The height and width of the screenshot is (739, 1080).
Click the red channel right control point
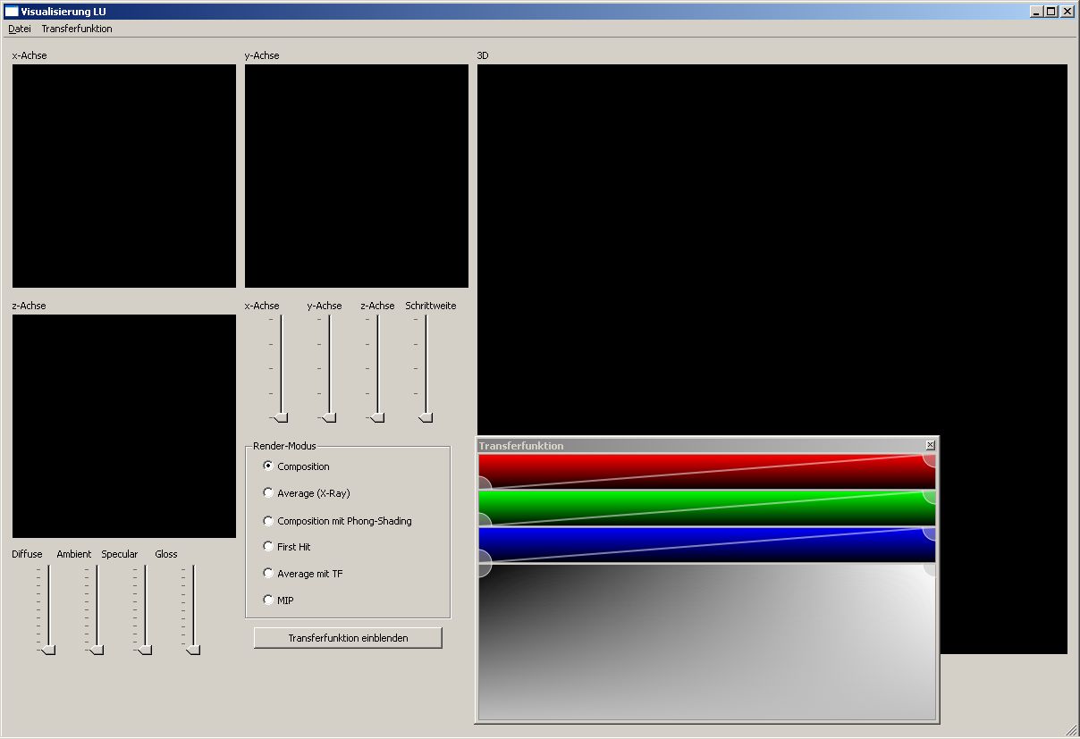click(x=930, y=458)
